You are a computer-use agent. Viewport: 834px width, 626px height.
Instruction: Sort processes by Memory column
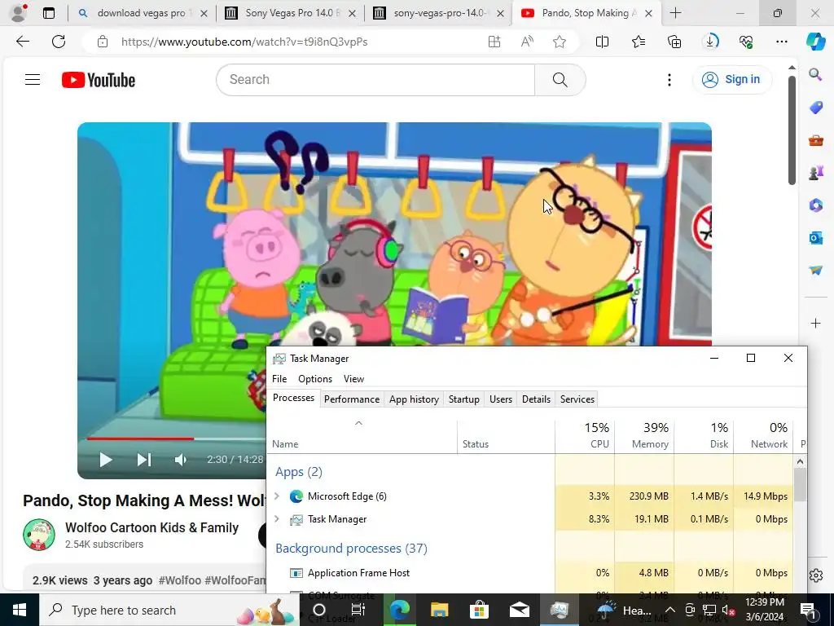[644, 435]
